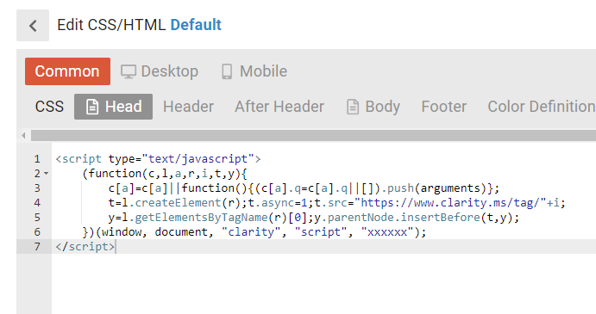Open the Default theme link
This screenshot has width=596, height=314.
(196, 25)
